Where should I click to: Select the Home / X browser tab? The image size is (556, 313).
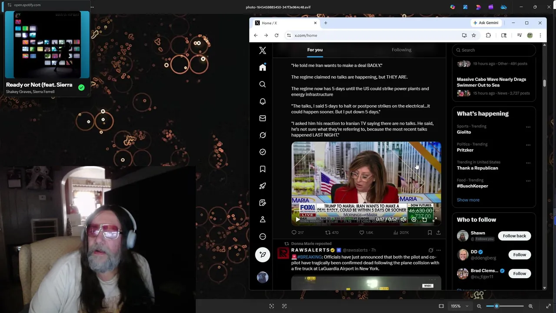coord(286,23)
